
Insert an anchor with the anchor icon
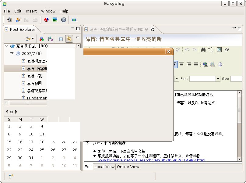[x=220, y=64]
